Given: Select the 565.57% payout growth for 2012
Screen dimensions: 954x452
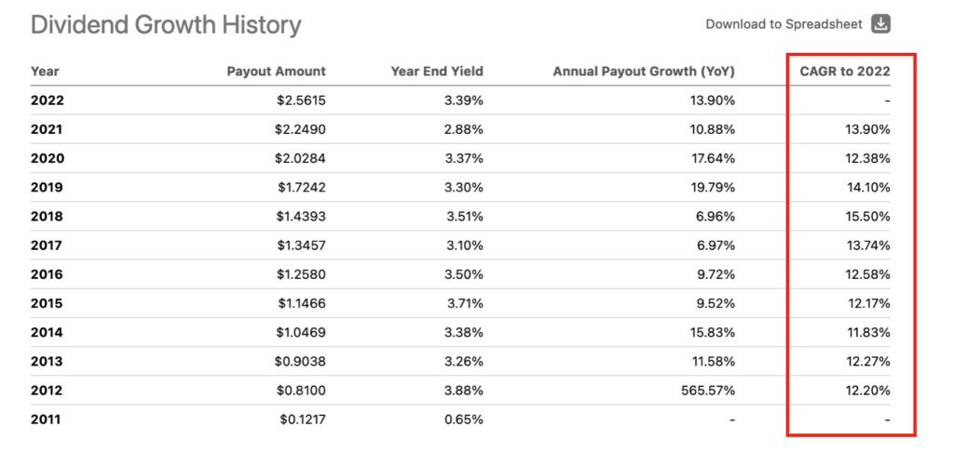Looking at the screenshot, I should pos(709,391).
